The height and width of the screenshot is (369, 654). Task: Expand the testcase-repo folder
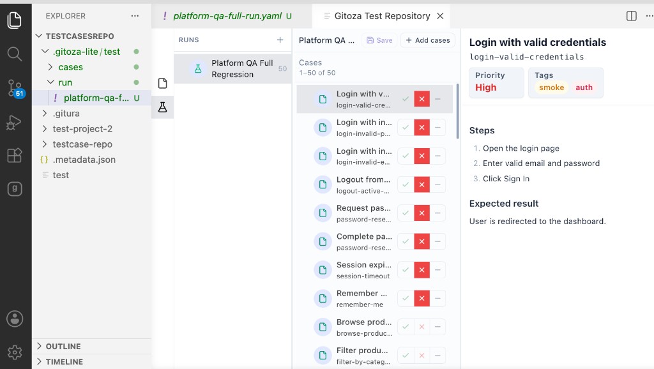[x=45, y=144]
